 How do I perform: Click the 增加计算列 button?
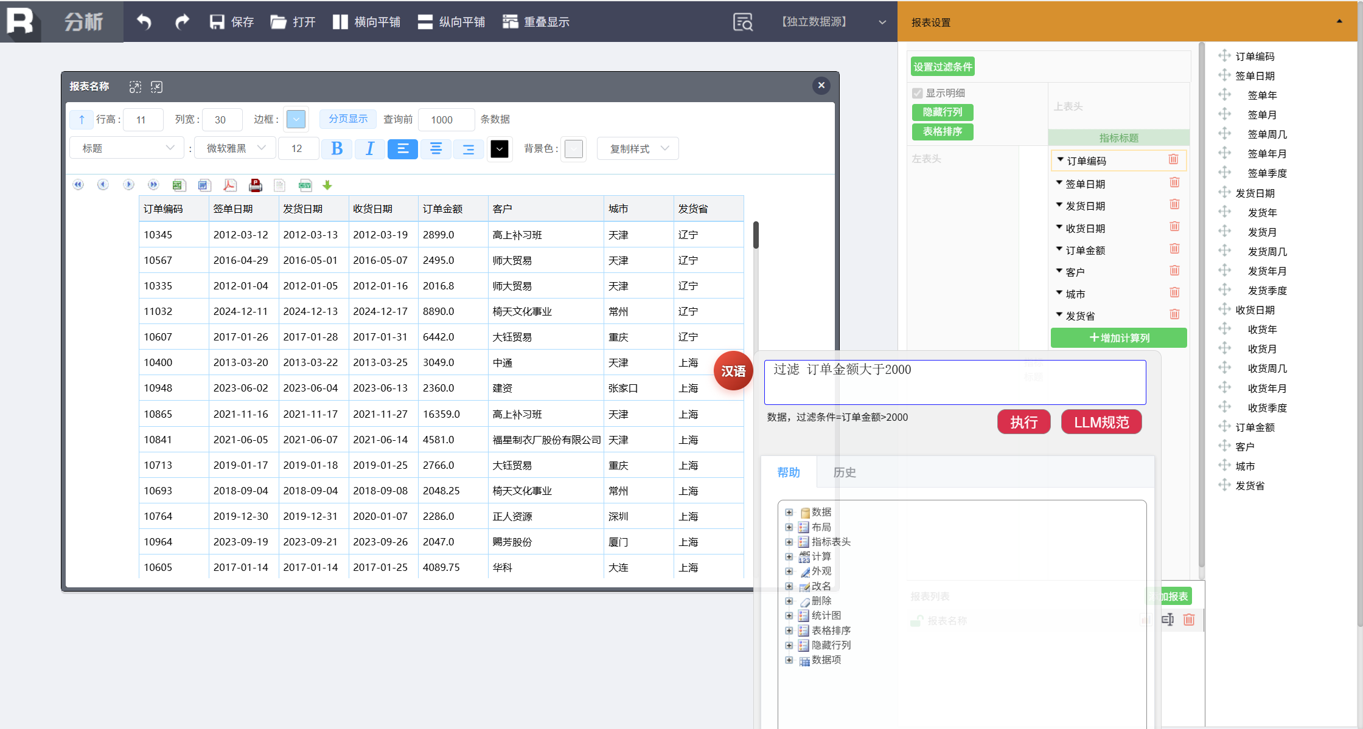[1118, 338]
